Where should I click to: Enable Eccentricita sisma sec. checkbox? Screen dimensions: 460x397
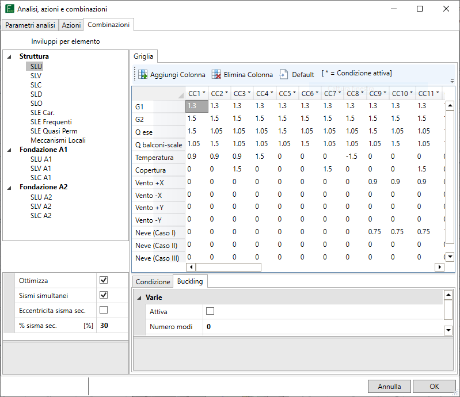(104, 310)
